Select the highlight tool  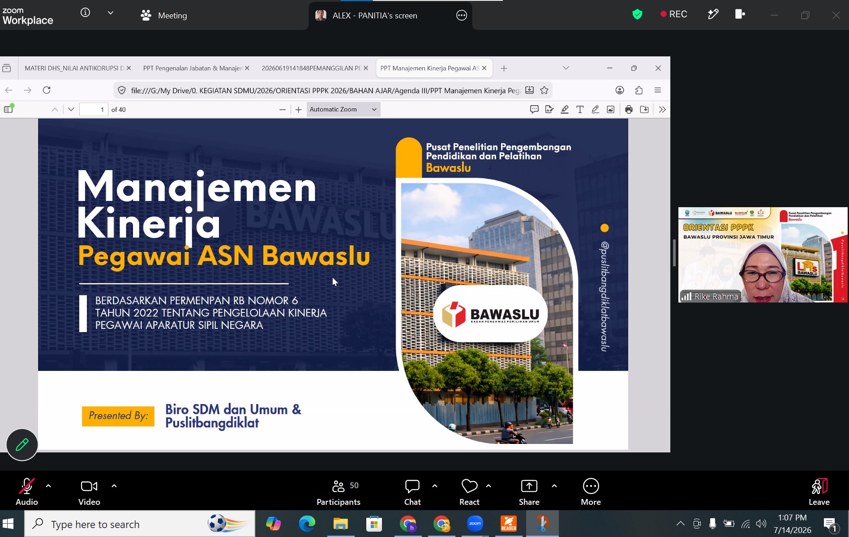coord(565,109)
